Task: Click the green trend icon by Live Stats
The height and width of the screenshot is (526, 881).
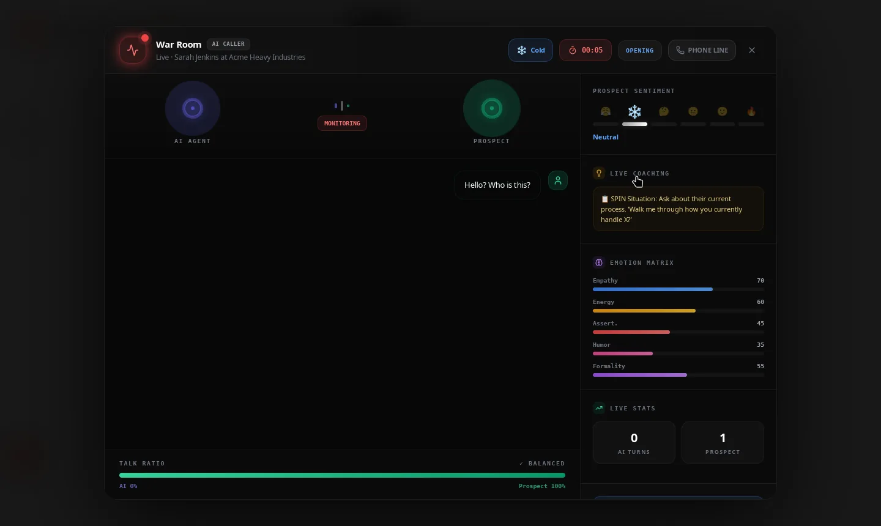Action: click(599, 408)
